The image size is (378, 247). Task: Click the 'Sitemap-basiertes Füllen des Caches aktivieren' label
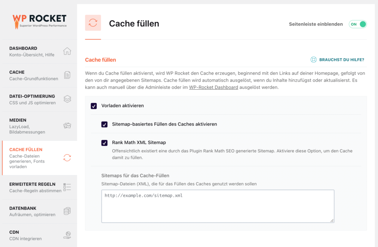[x=164, y=124]
